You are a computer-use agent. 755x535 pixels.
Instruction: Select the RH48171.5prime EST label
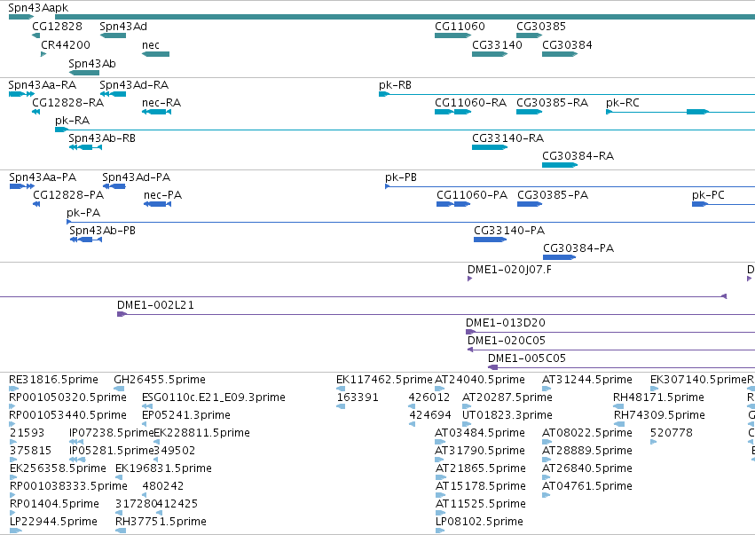pos(658,398)
